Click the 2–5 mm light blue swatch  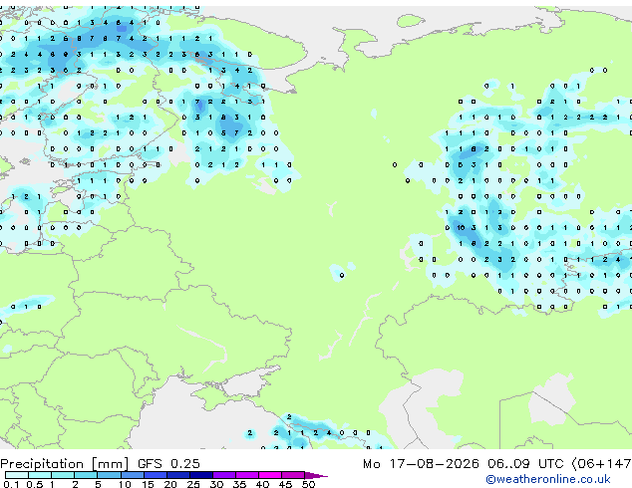tap(86, 475)
